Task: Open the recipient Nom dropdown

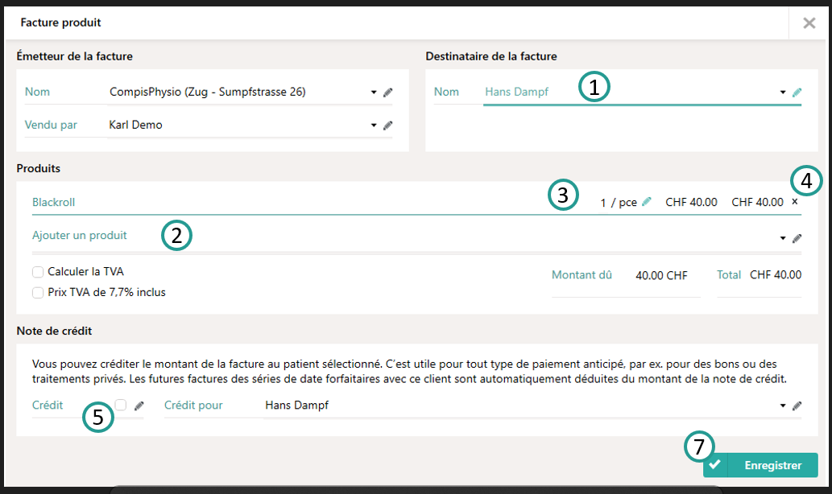Action: (781, 92)
